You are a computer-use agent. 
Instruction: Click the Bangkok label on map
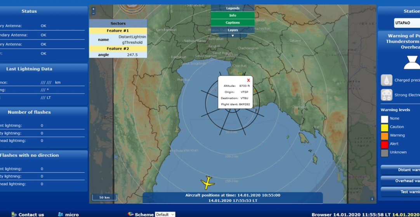tap(214, 46)
